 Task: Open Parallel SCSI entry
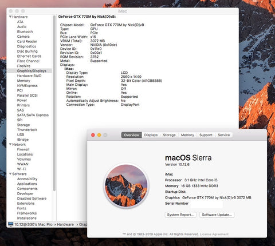click(27, 96)
